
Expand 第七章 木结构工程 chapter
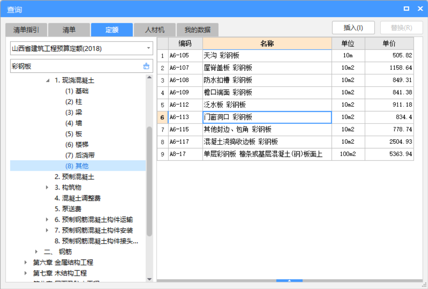pos(26,273)
